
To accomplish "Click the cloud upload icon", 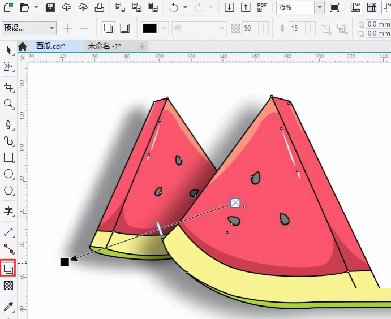I will 83,7.
